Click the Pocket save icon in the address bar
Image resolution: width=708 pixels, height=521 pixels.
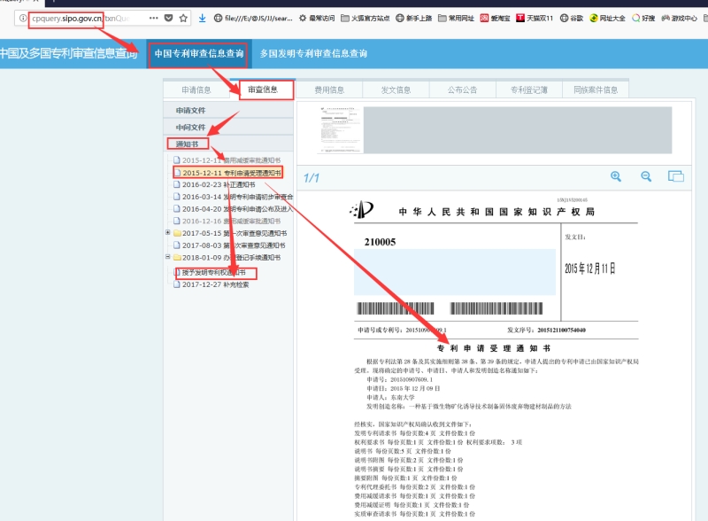168,18
